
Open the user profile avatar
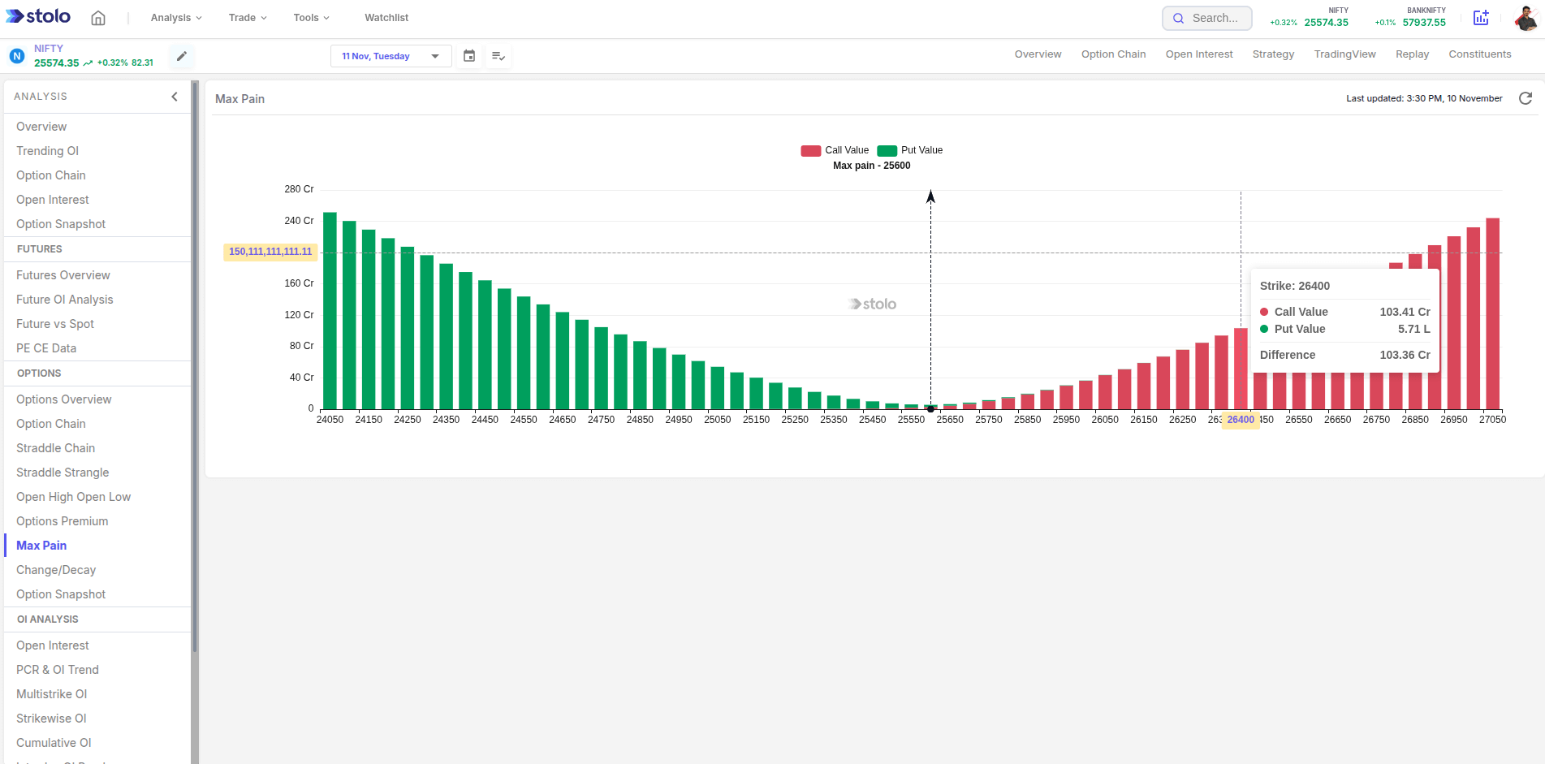point(1526,18)
